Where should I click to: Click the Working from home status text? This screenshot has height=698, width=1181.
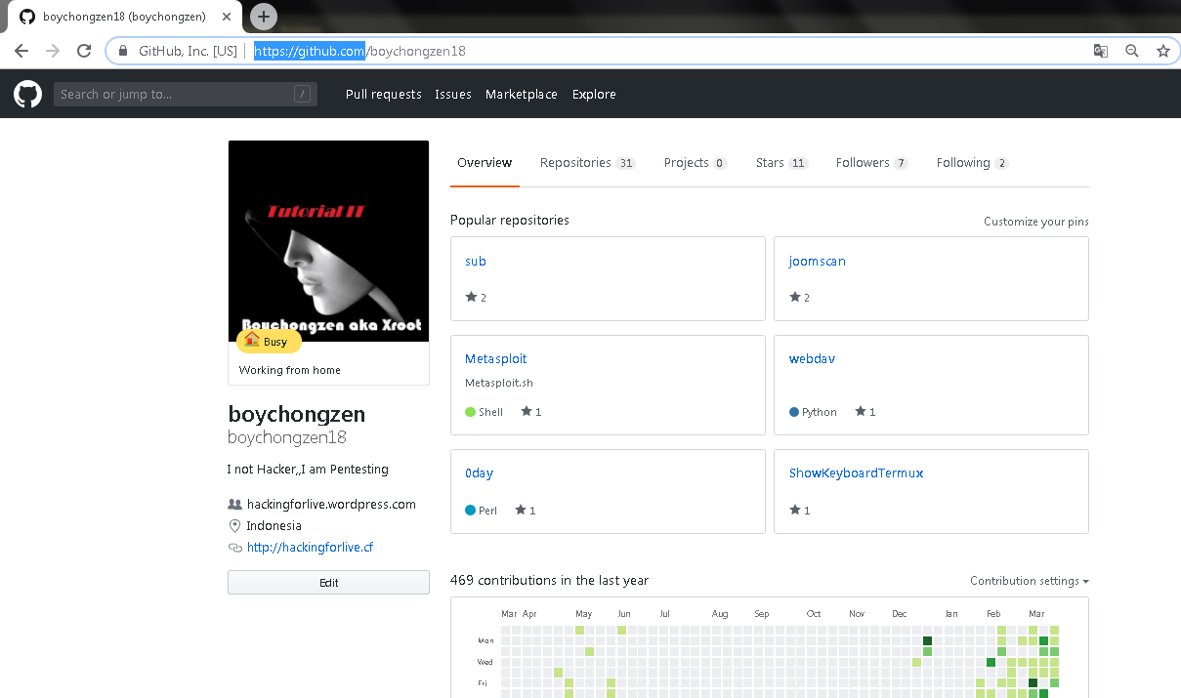[290, 371]
